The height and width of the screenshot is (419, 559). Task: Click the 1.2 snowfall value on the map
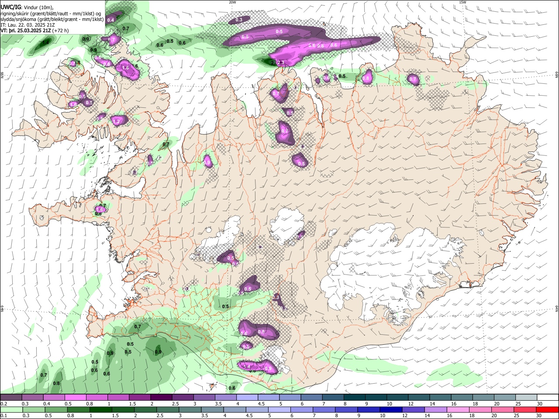pyautogui.click(x=117, y=121)
